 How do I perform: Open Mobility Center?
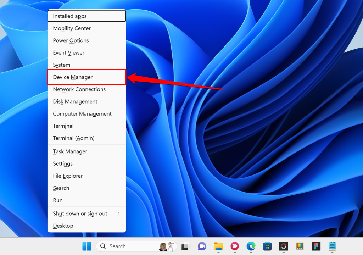click(87, 28)
